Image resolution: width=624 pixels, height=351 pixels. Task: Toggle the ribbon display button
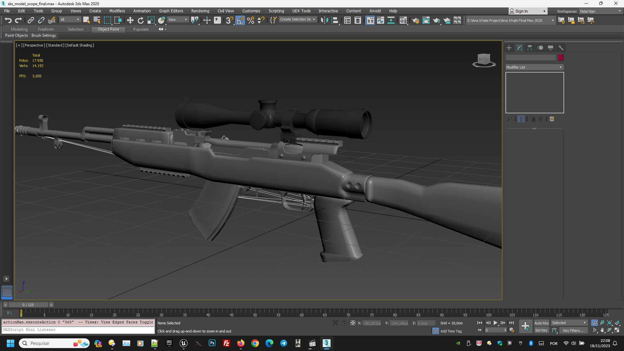[370, 20]
